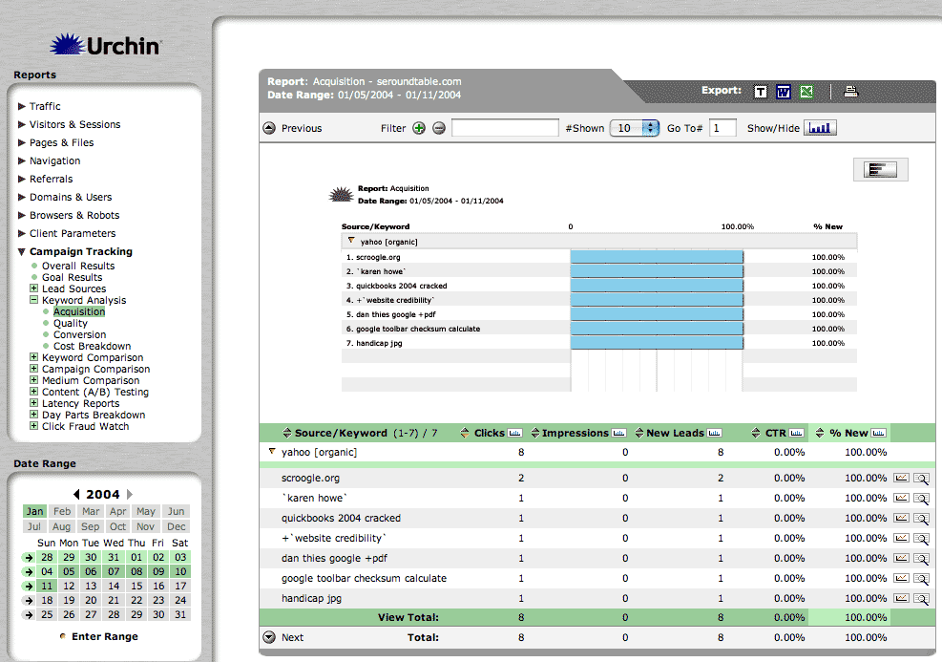Click the Urchin logo
This screenshot has height=662, width=942.
(106, 45)
